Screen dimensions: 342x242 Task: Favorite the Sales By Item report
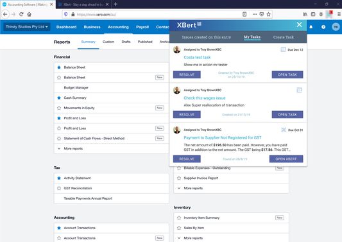(x=179, y=228)
